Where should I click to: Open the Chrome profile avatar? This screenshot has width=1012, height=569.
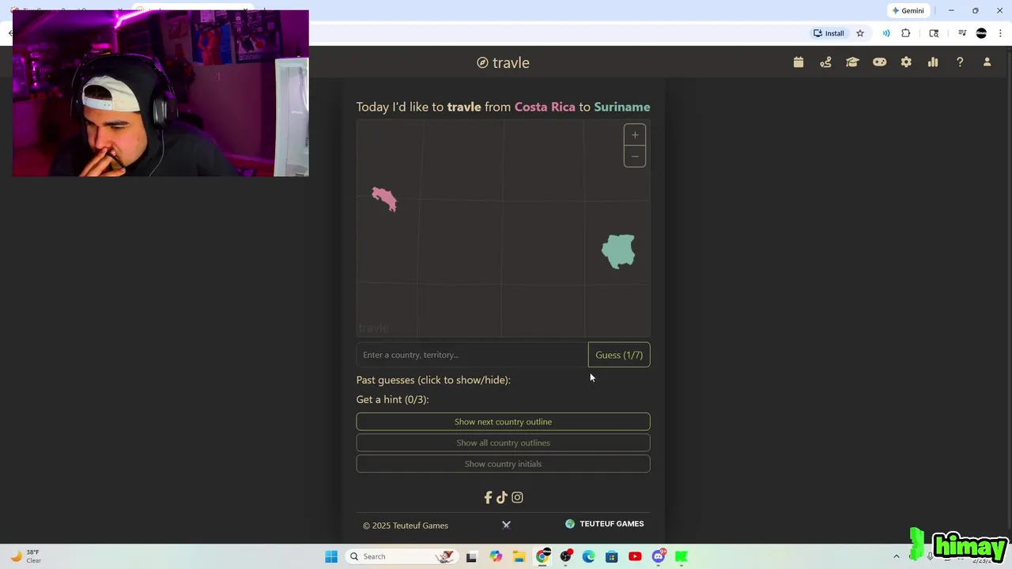981,33
